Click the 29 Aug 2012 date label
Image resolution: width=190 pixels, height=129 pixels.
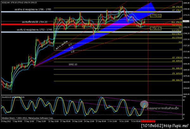click(6, 121)
